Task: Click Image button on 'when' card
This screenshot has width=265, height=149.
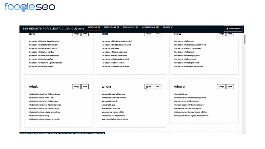Action: click(x=149, y=86)
